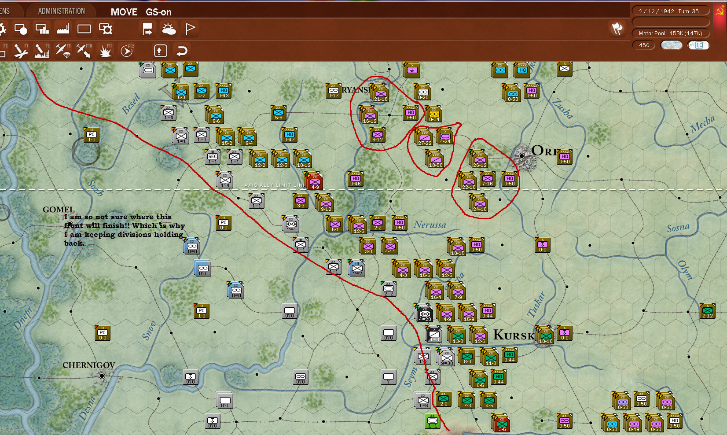The width and height of the screenshot is (727, 435).
Task: Select the 0-28 unit counter
Action: tap(422, 92)
